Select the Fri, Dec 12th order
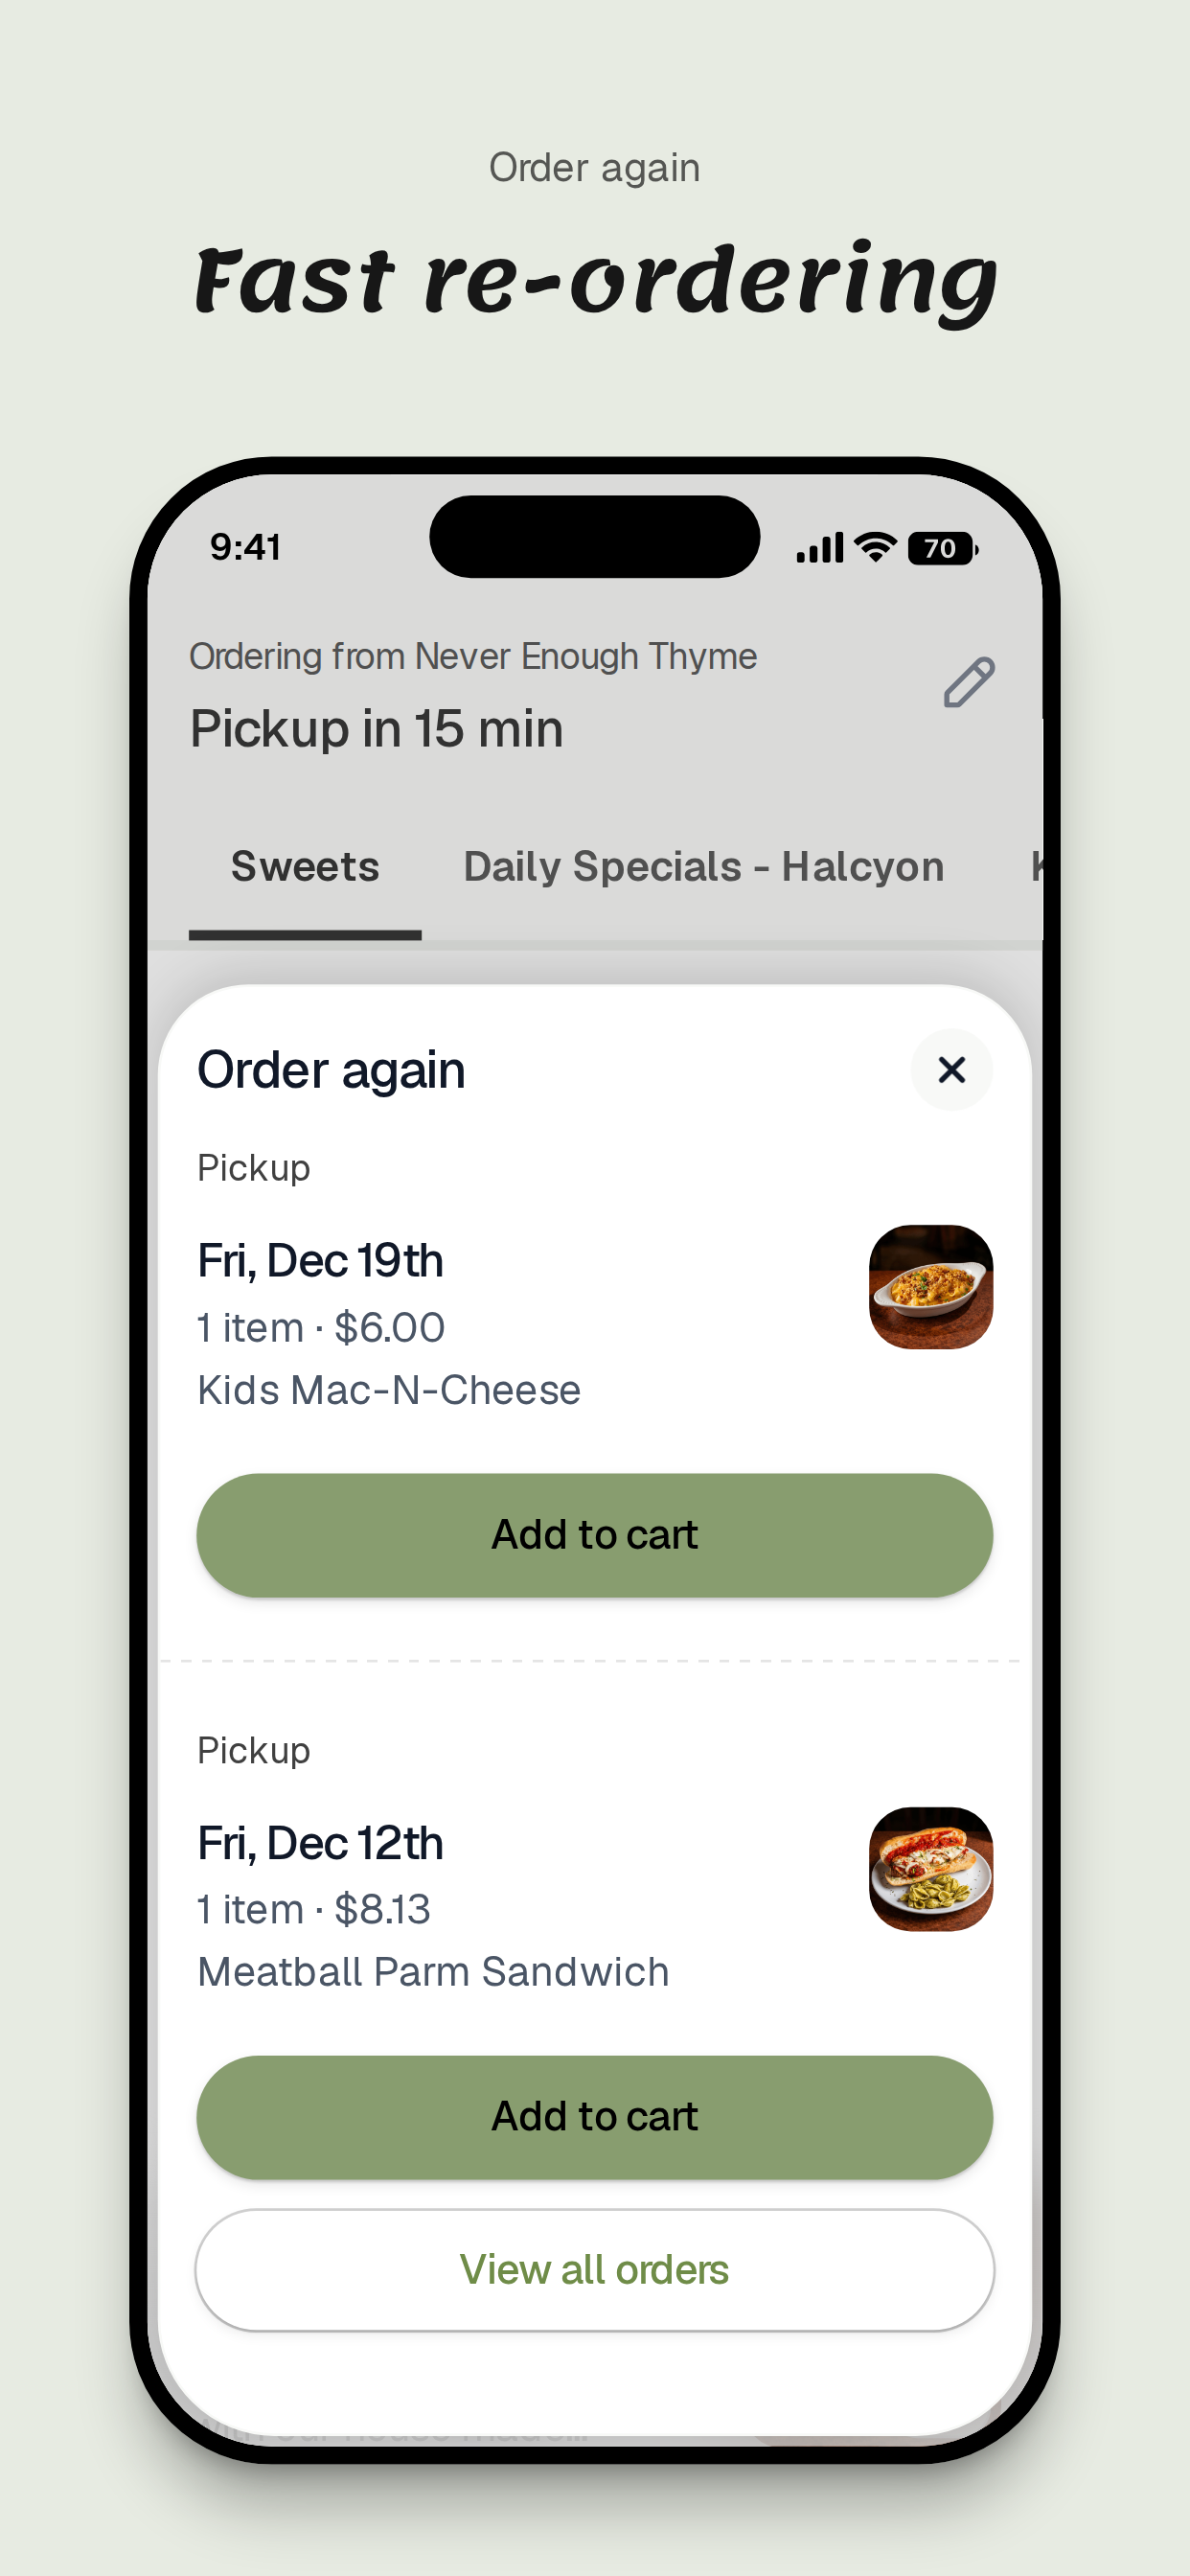 coord(320,1843)
